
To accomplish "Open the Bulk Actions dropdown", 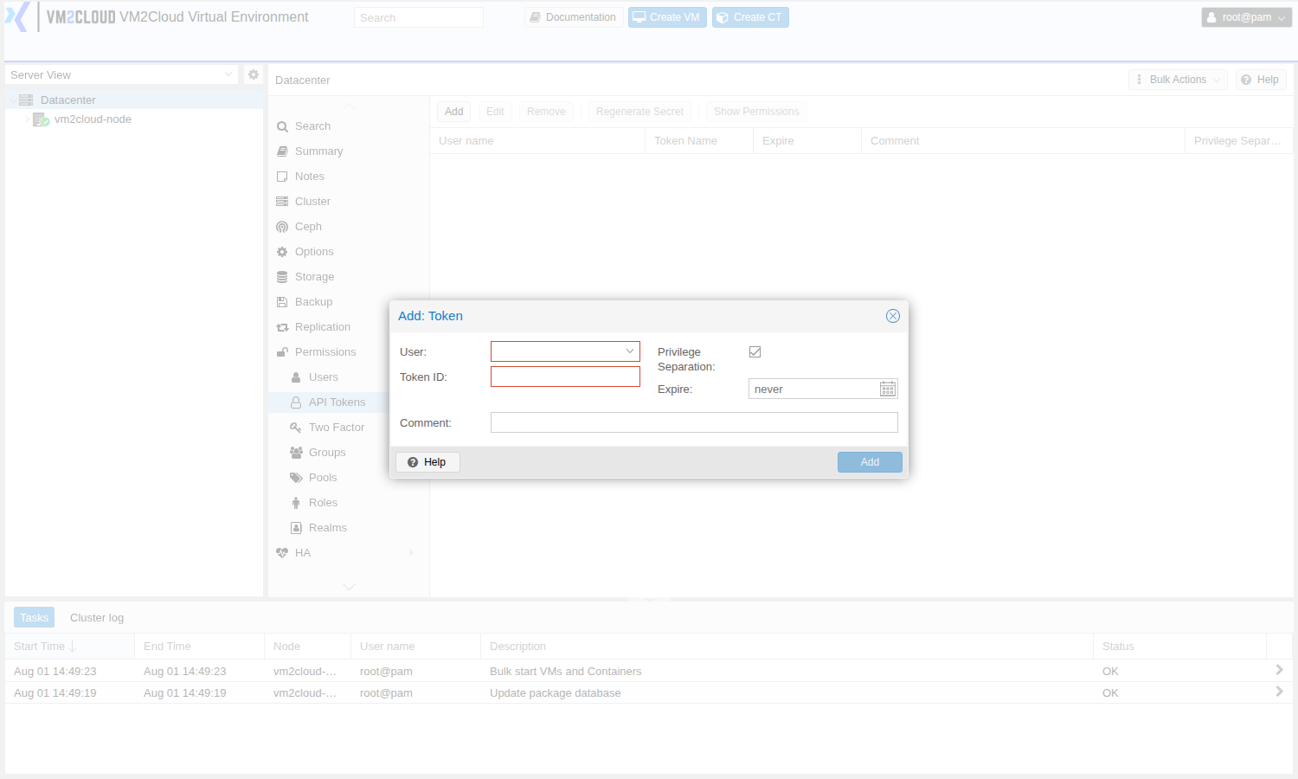I will [1178, 80].
